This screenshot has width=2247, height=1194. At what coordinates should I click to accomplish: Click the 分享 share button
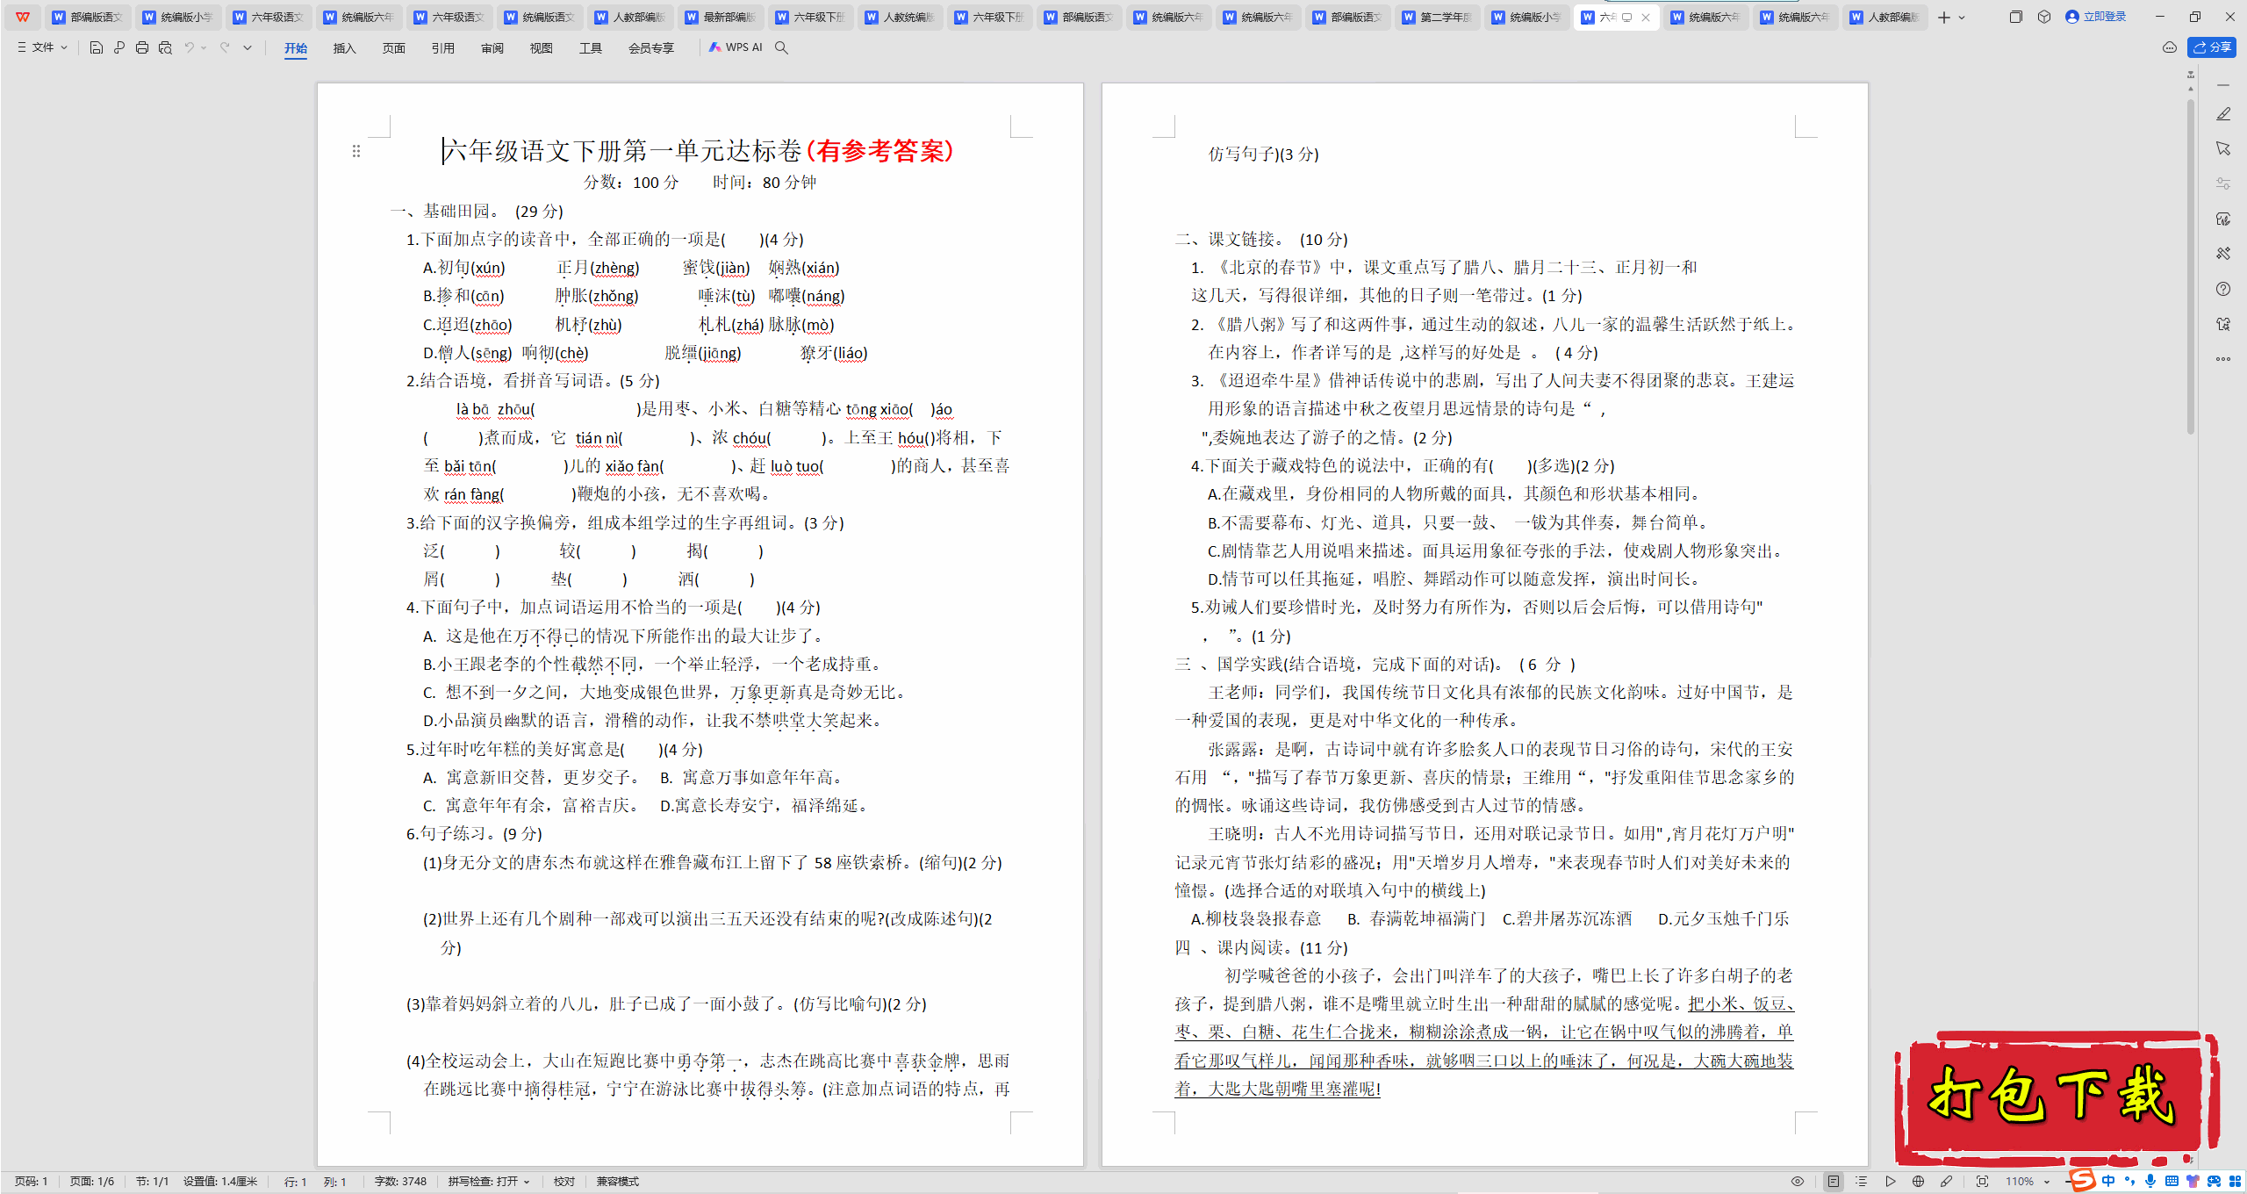click(x=2212, y=47)
